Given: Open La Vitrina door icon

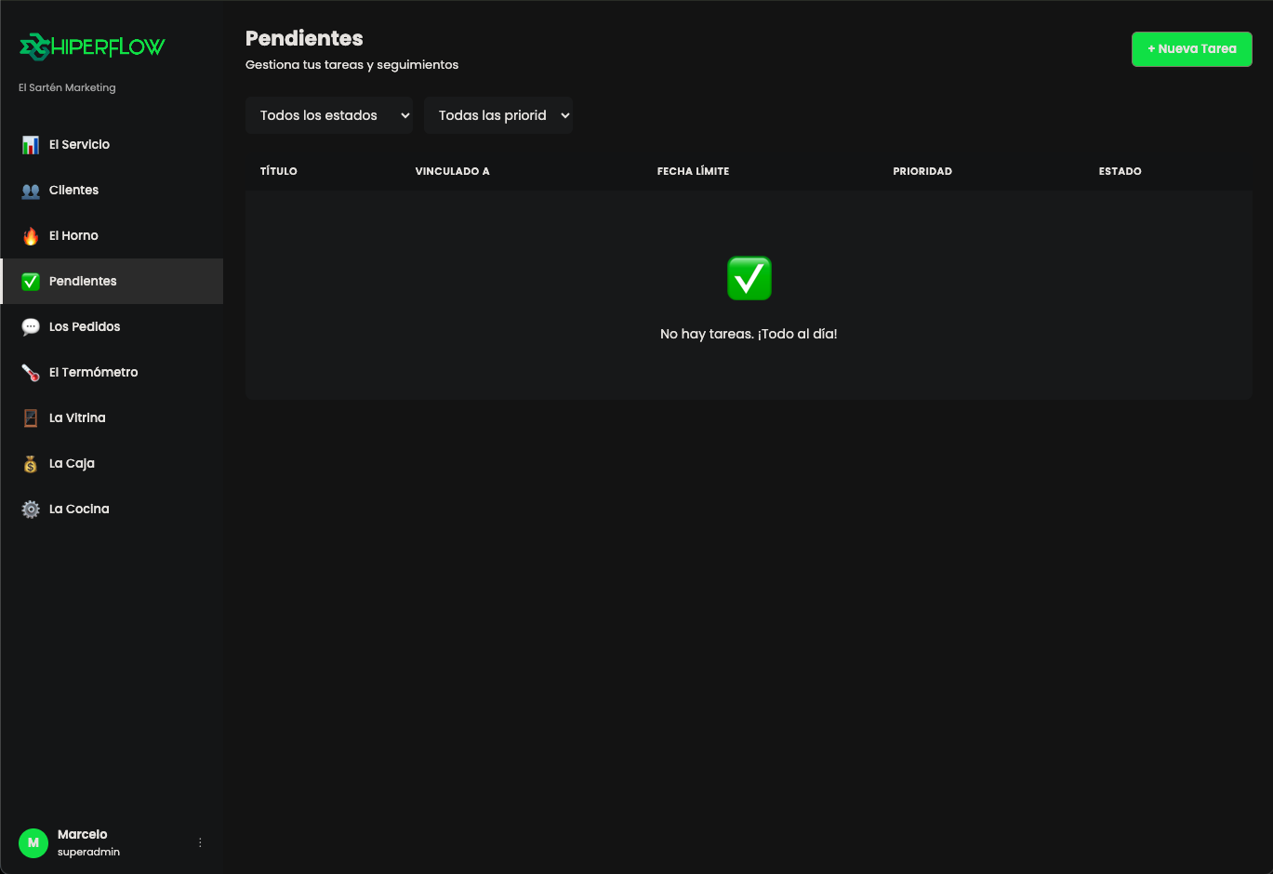Looking at the screenshot, I should [31, 418].
